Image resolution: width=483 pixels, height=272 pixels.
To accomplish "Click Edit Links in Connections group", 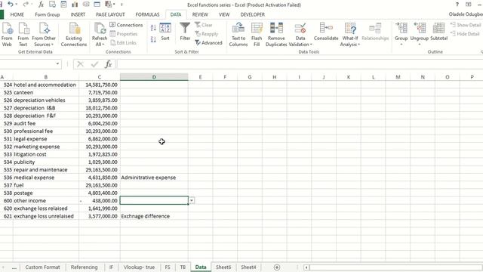I will (123, 43).
